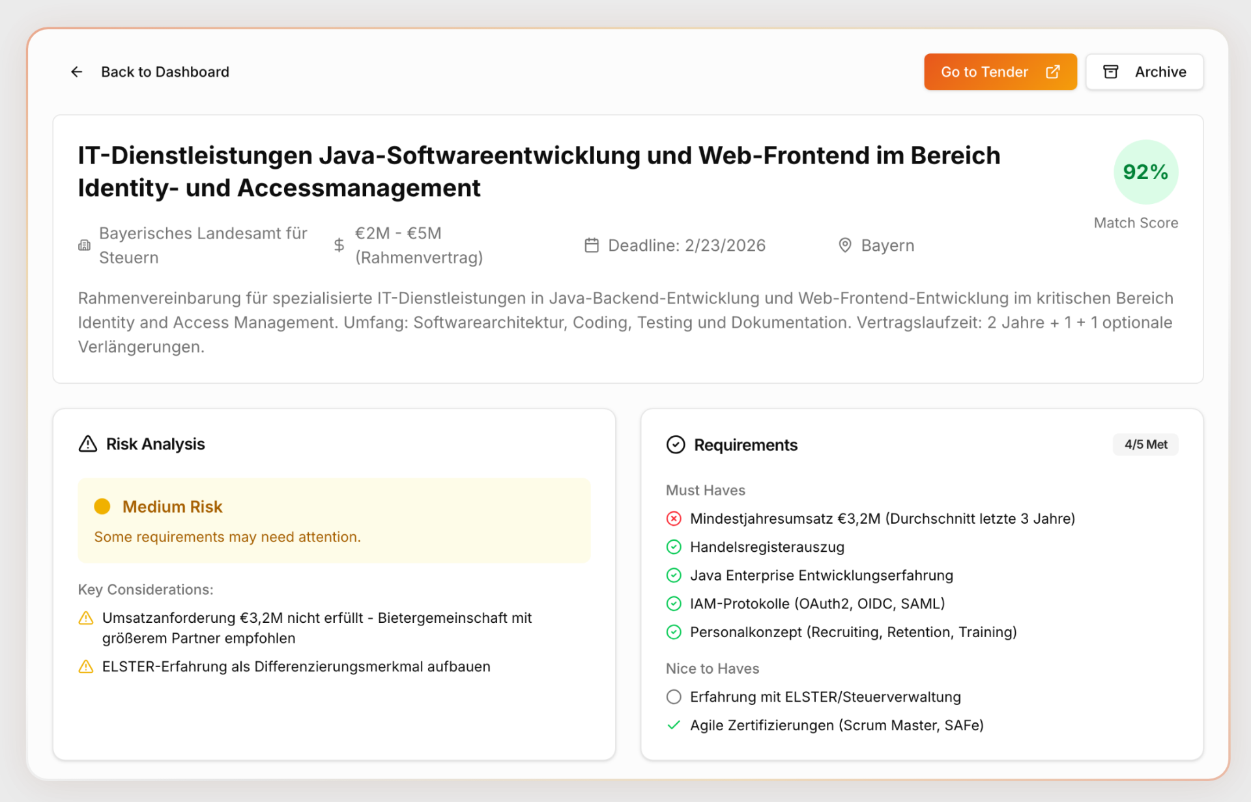Return via Back to Dashboard link

(x=165, y=72)
